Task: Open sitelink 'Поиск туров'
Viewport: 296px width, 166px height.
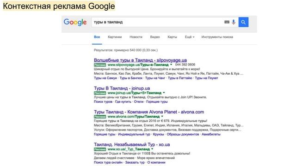Action: coord(103,101)
